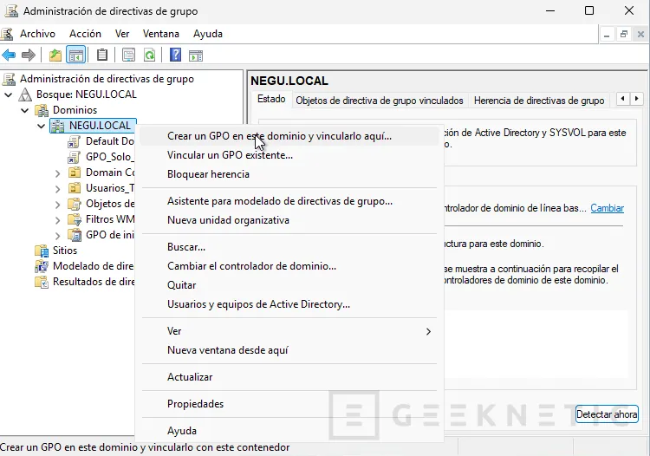Click the clipboard toolbar icon
This screenshot has width=650, height=456.
(x=102, y=55)
